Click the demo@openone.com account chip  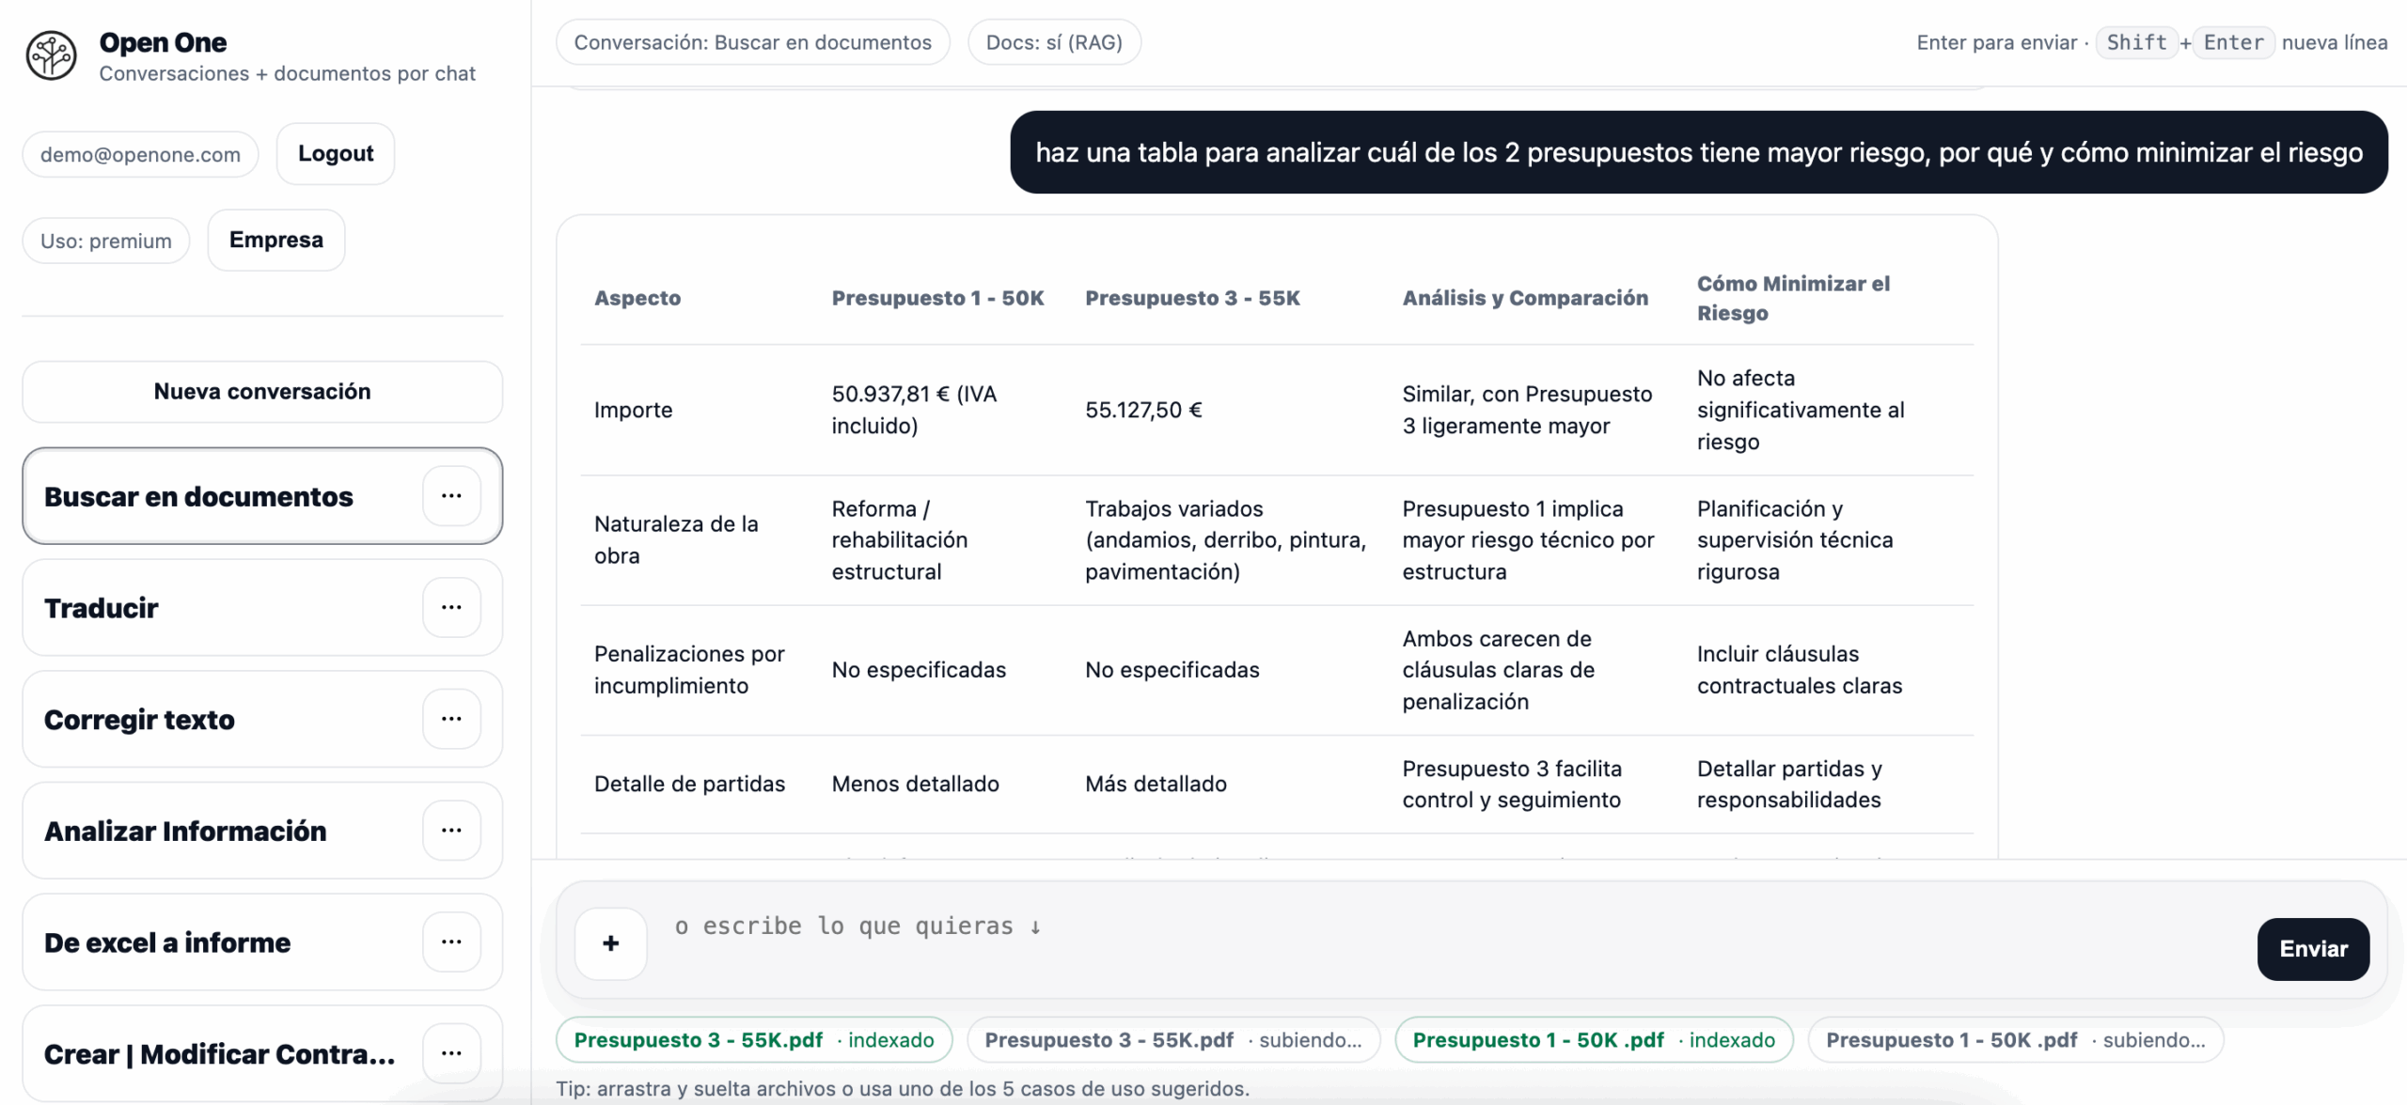coord(139,154)
